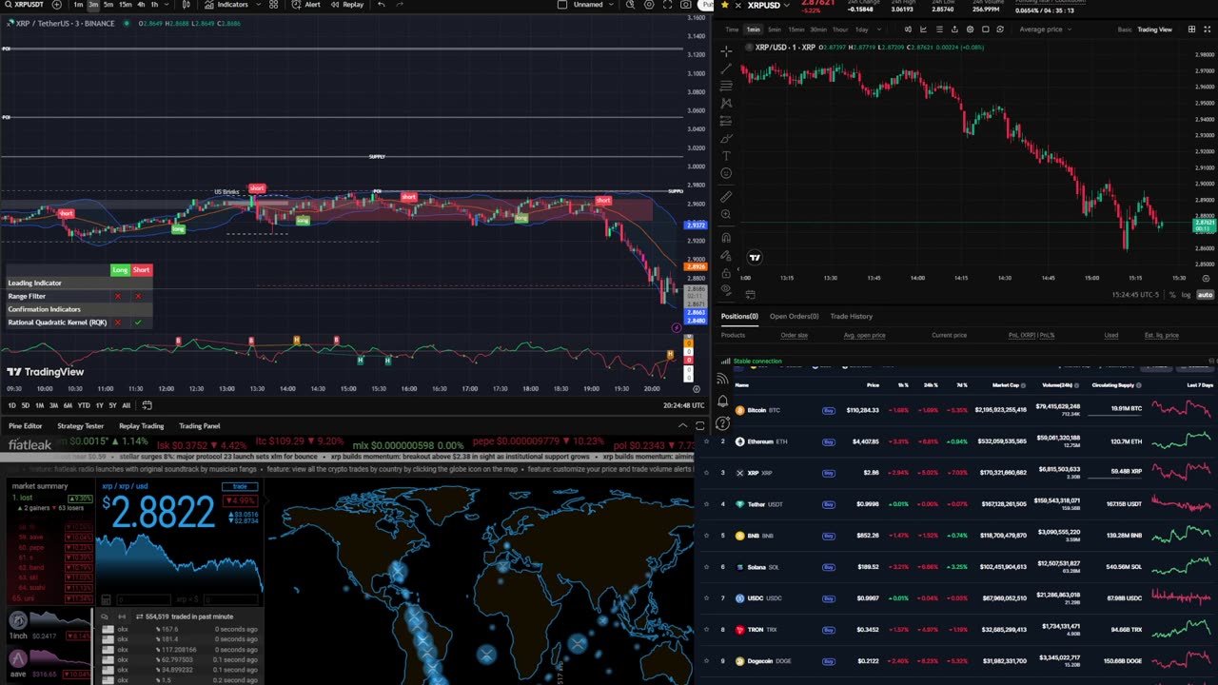The height and width of the screenshot is (685, 1218).
Task: Open the multi-chart grid layout icon beside Trading View
Action: click(x=1190, y=29)
